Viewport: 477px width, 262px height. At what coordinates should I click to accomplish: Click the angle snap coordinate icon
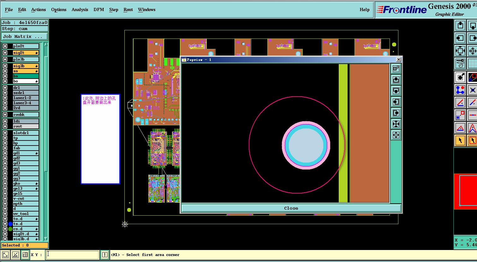pyautogui.click(x=15, y=255)
